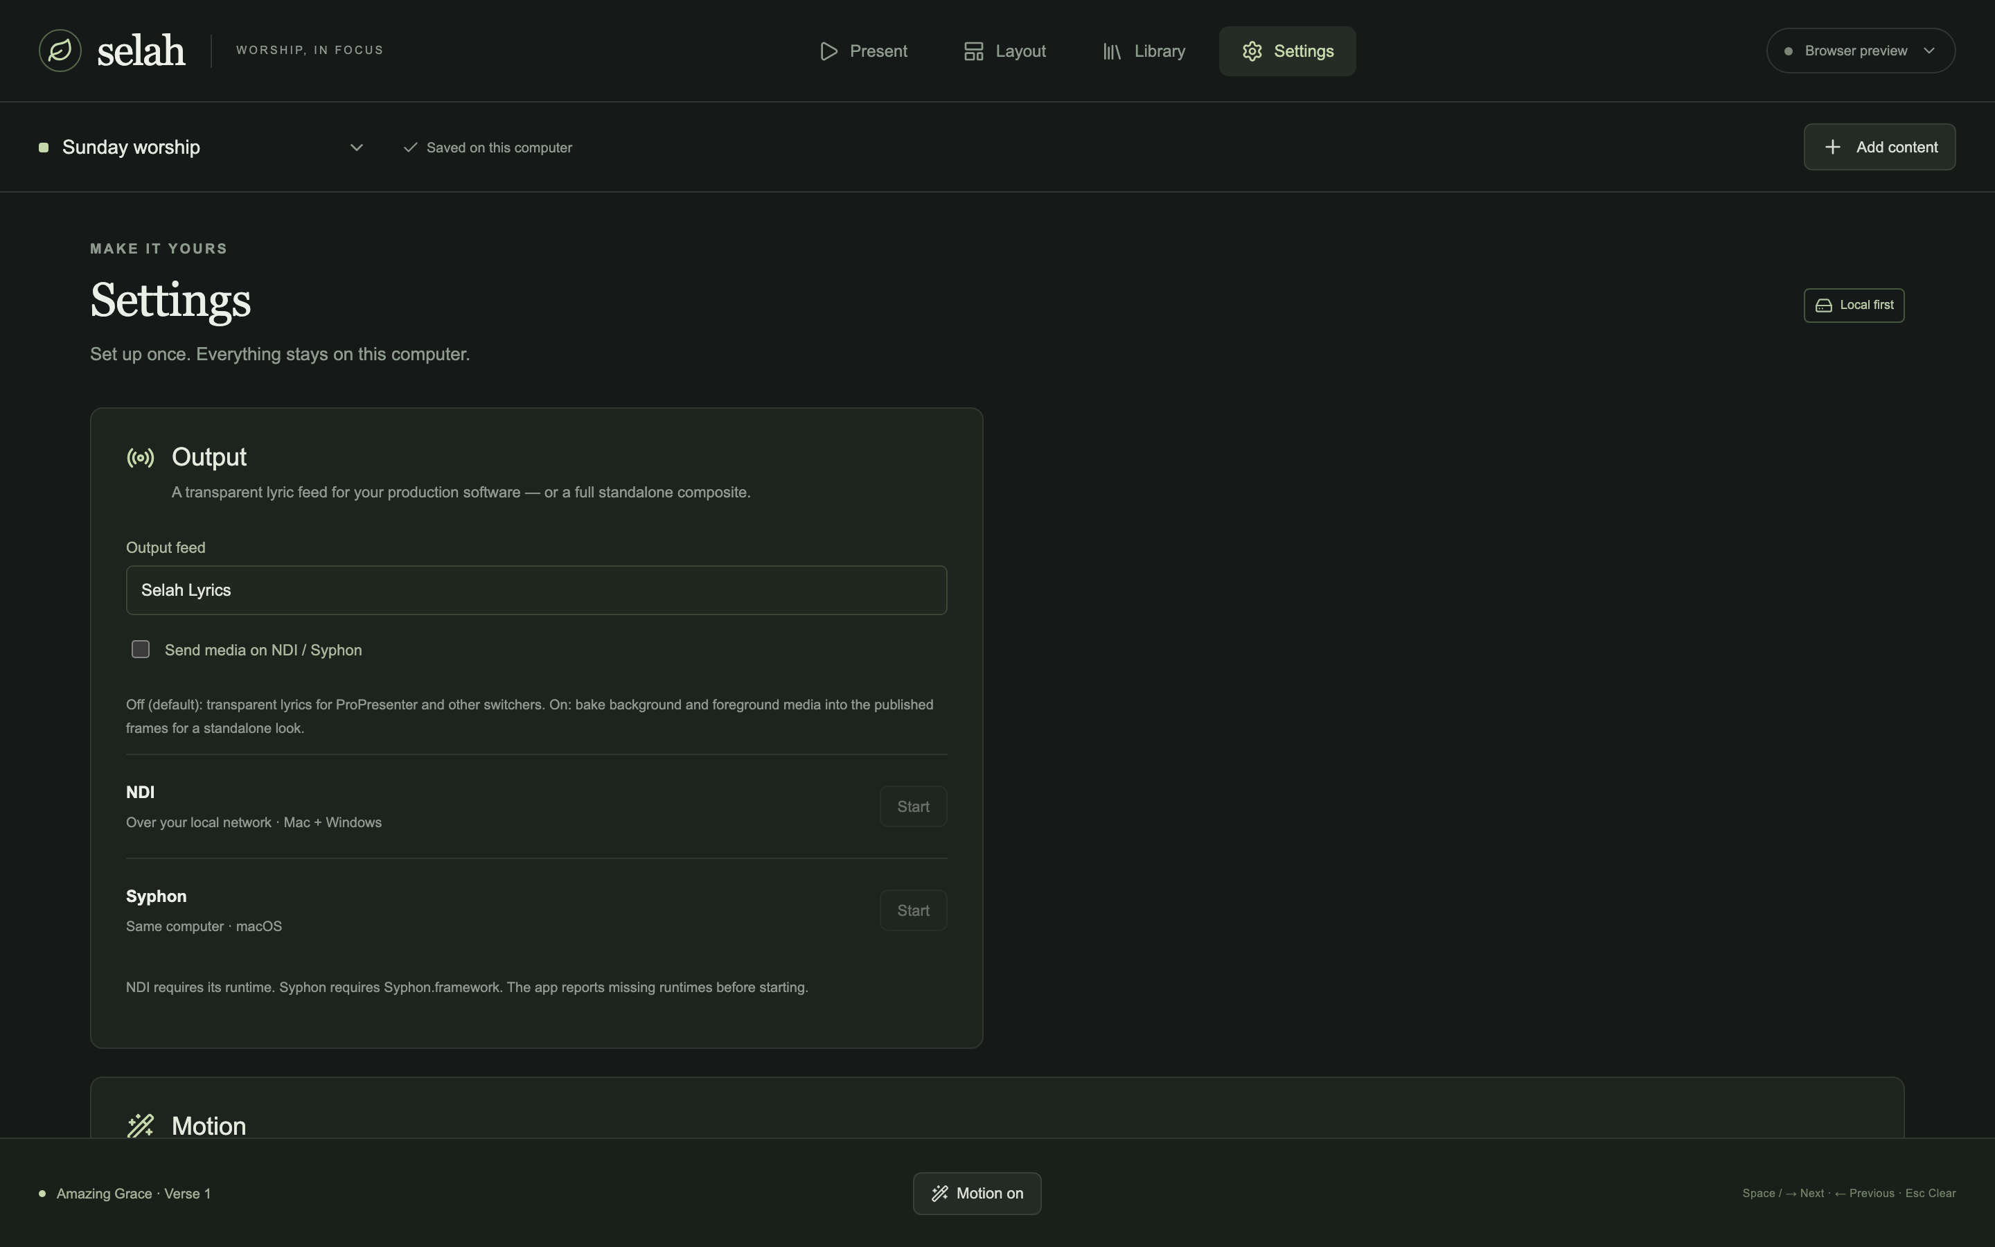Viewport: 1995px width, 1247px height.
Task: Click the Sunday worship service name
Action: [x=131, y=148]
